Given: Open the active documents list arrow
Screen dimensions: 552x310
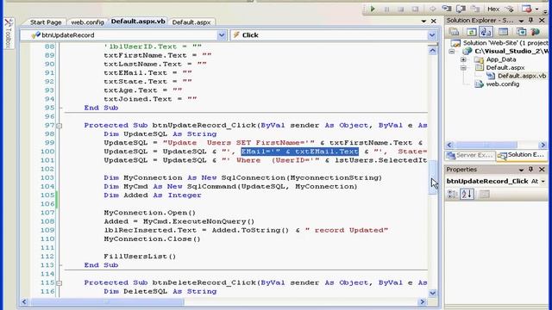Looking at the screenshot, I should pos(423,22).
